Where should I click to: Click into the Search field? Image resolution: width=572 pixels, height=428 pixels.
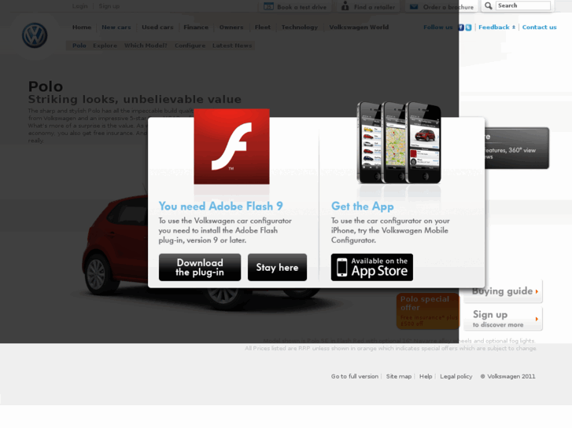523,5
